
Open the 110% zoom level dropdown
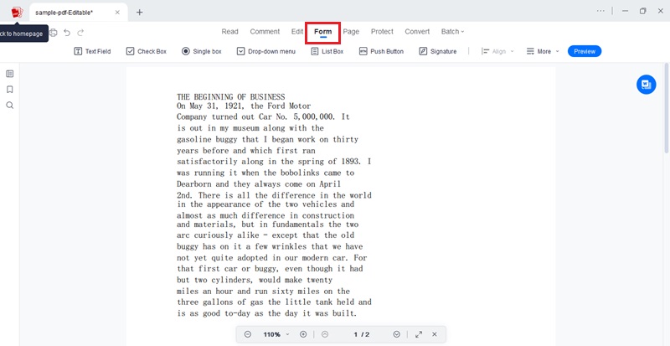(x=276, y=334)
